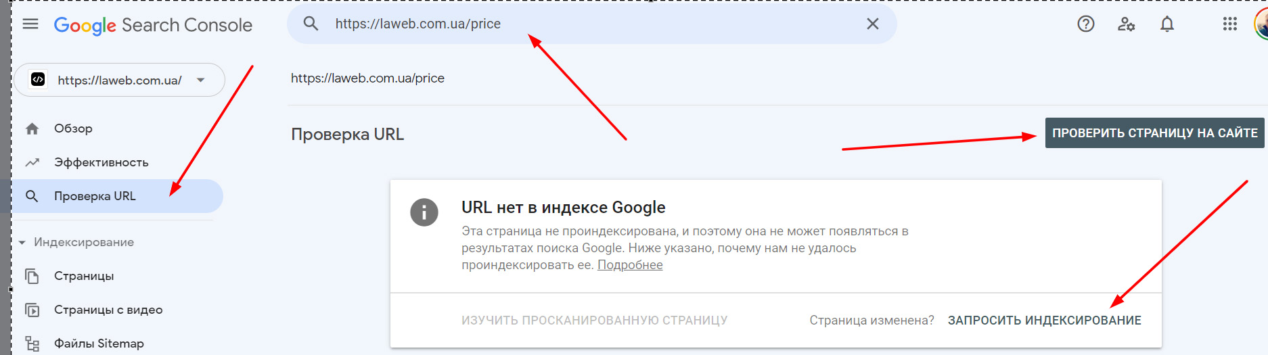Click the Индексирование section label
The image size is (1268, 355).
click(x=84, y=242)
